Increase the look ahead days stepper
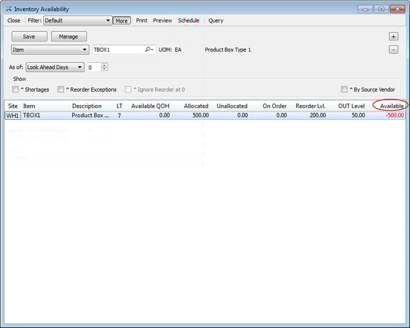Image resolution: width=410 pixels, height=328 pixels. point(104,65)
